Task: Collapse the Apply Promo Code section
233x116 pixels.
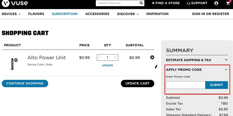Action: coord(226,70)
